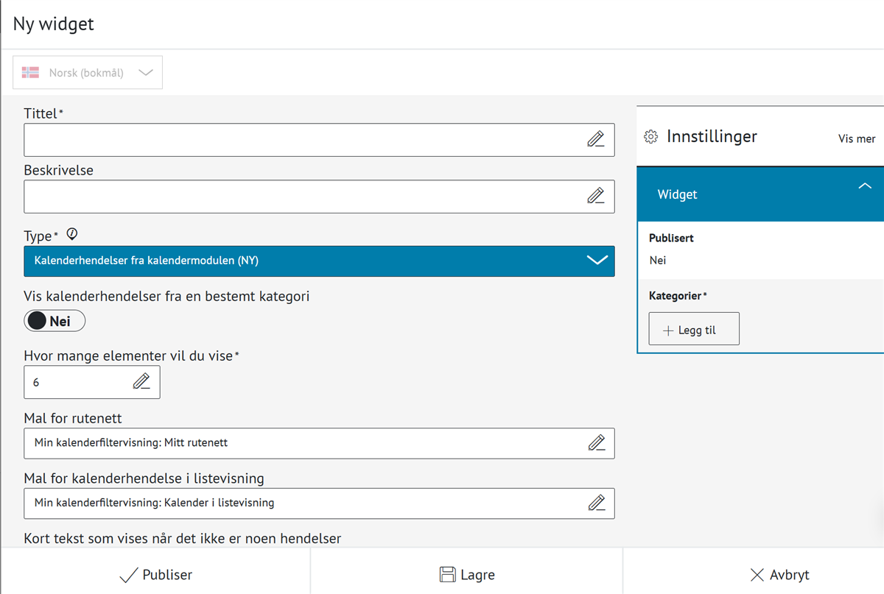Click into the Tittel text field
This screenshot has height=594, width=884.
click(302, 140)
